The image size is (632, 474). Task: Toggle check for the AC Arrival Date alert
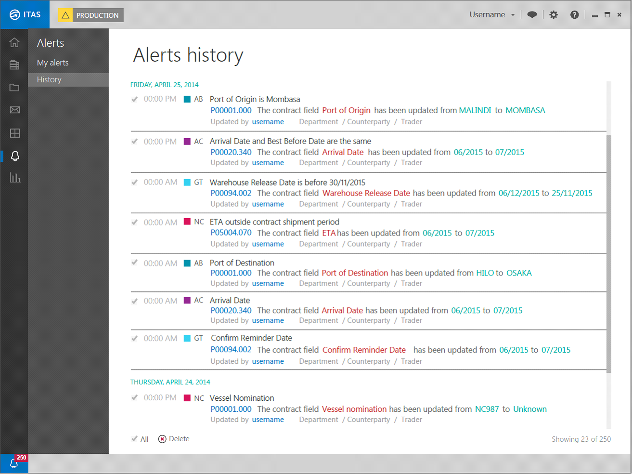point(134,301)
